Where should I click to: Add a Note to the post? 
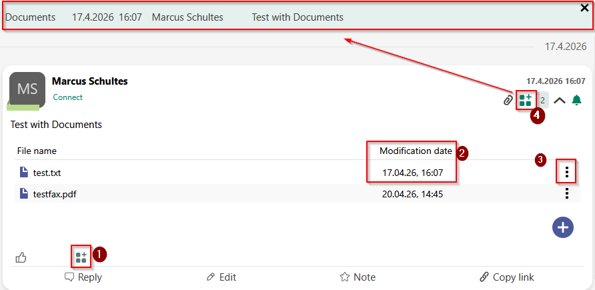tap(358, 277)
